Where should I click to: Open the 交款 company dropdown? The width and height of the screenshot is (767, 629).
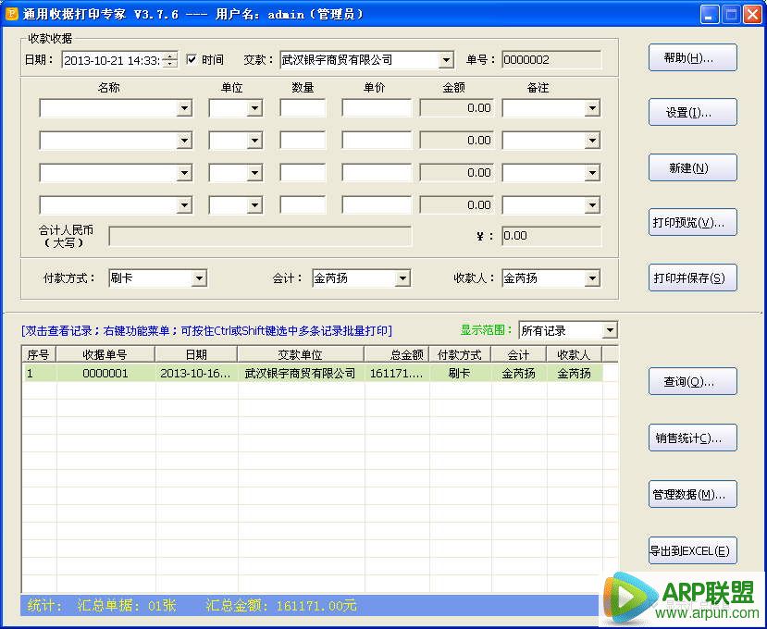[x=446, y=59]
